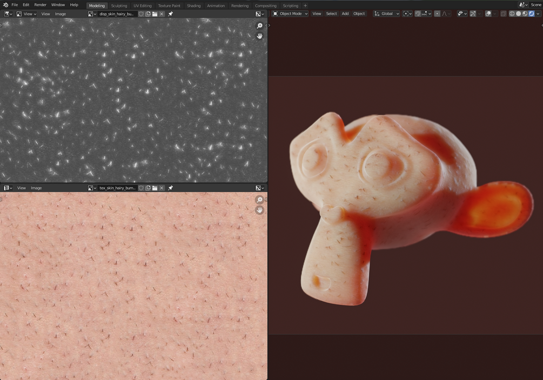Open Image menu in the bottom image editor
543x380 pixels.
tap(36, 188)
